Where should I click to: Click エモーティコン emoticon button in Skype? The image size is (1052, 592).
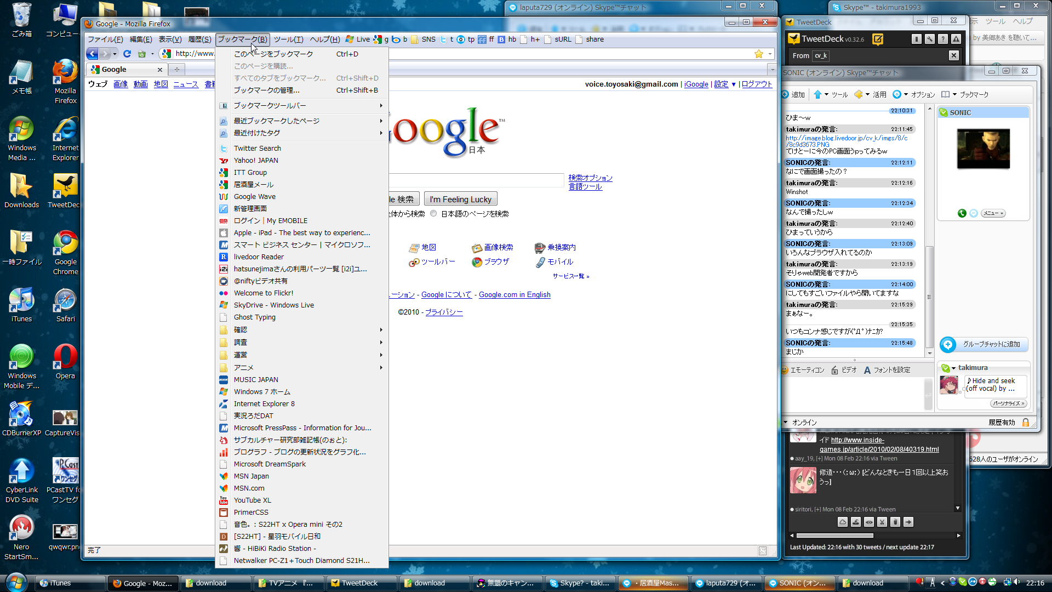(x=803, y=371)
